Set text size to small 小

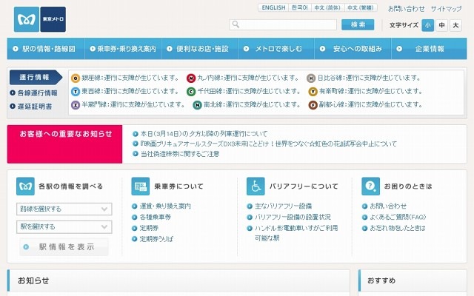tap(428, 25)
